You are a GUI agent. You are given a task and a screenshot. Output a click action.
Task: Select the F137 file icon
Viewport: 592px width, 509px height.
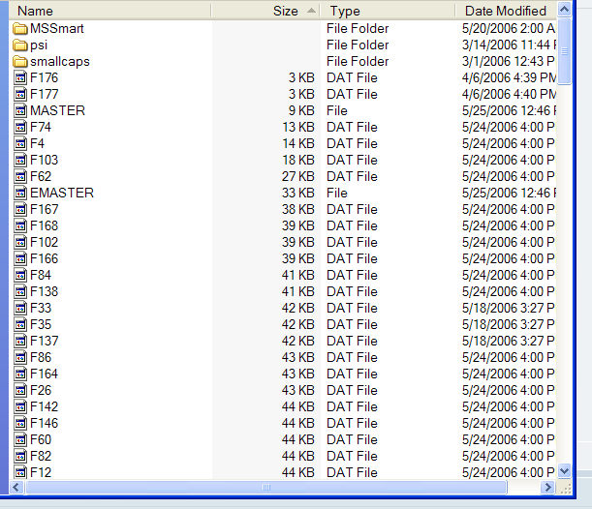20,342
